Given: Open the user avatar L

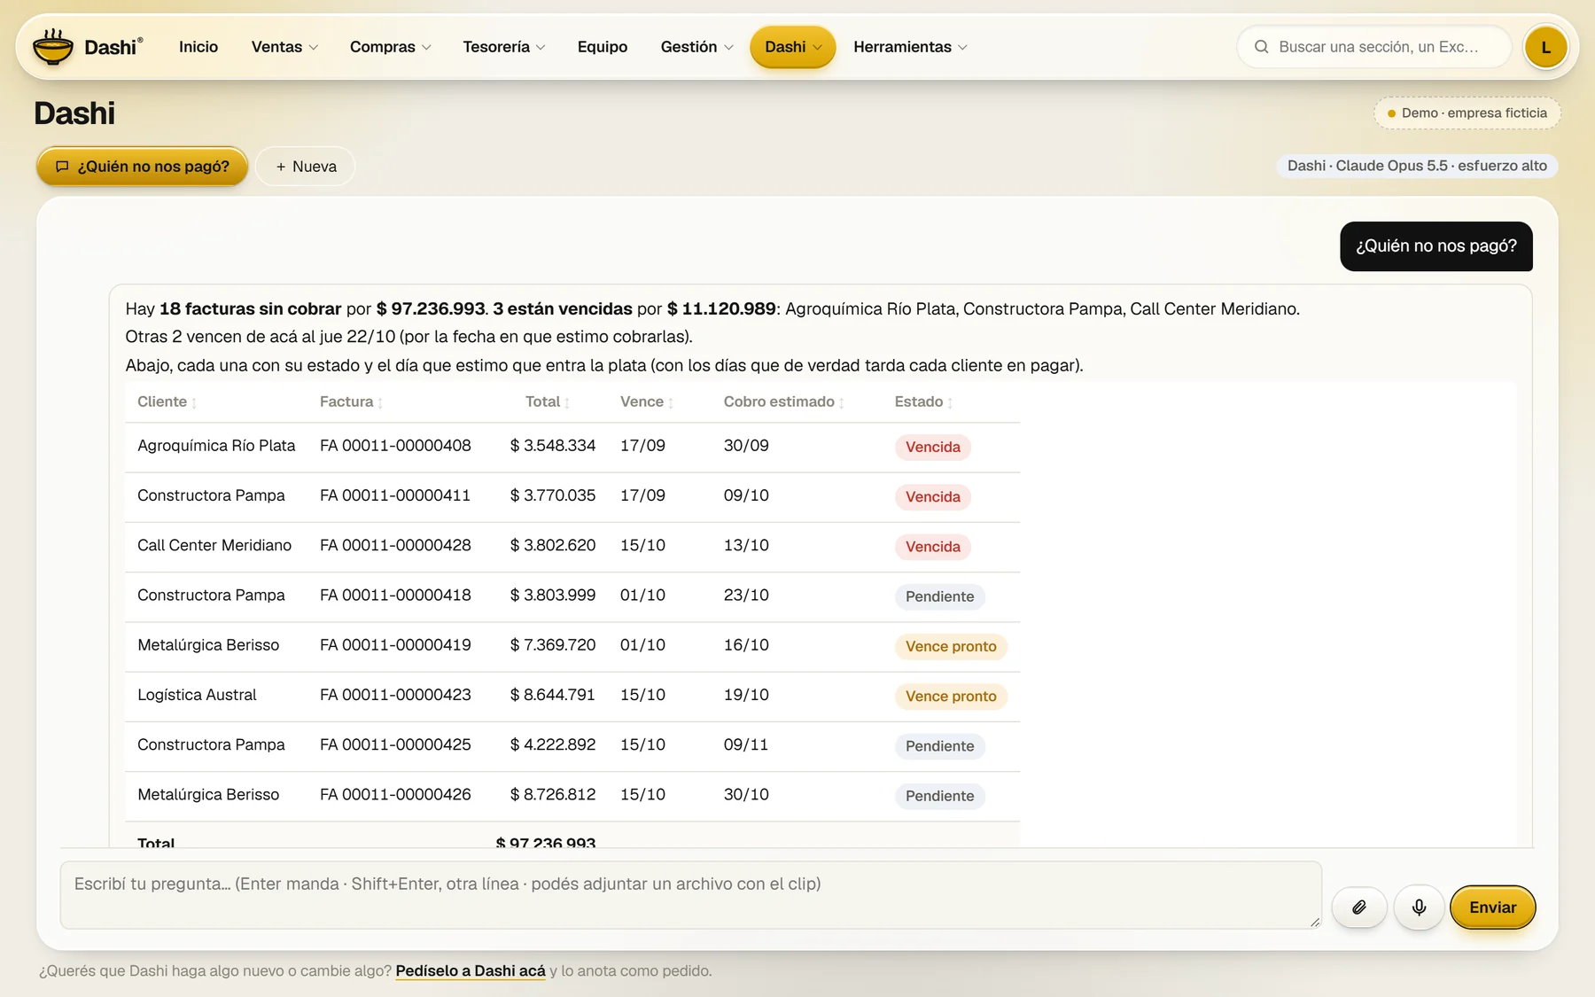Looking at the screenshot, I should [1545, 47].
